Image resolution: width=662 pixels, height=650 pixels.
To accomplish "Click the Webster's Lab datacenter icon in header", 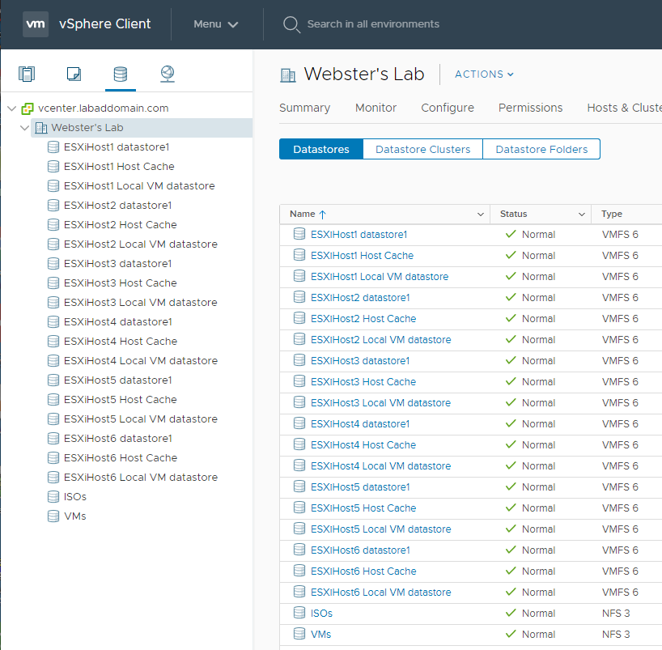I will 288,74.
